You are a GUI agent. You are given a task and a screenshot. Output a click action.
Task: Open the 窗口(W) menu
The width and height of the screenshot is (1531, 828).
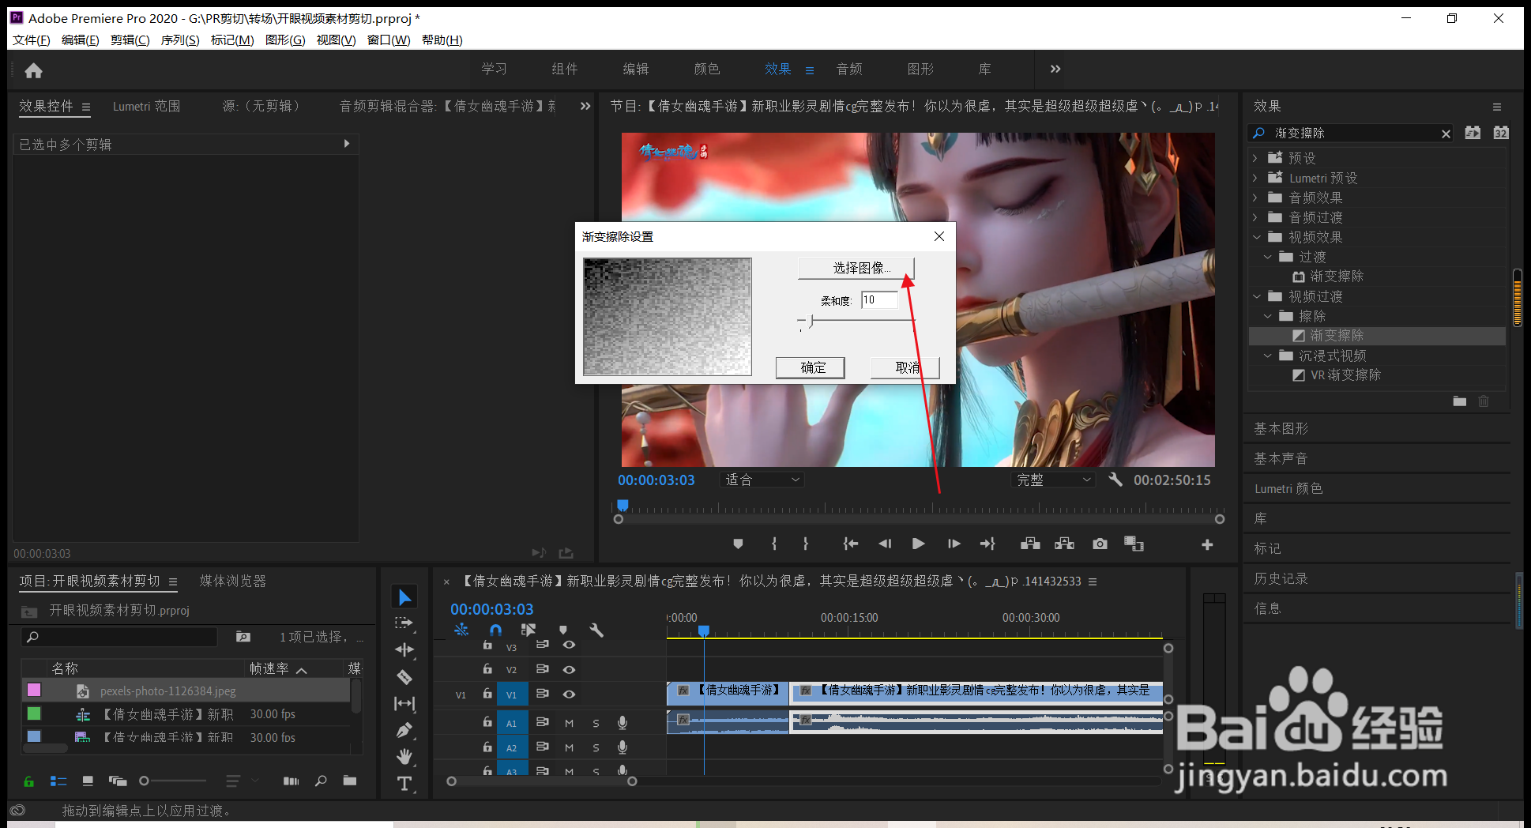pos(389,40)
